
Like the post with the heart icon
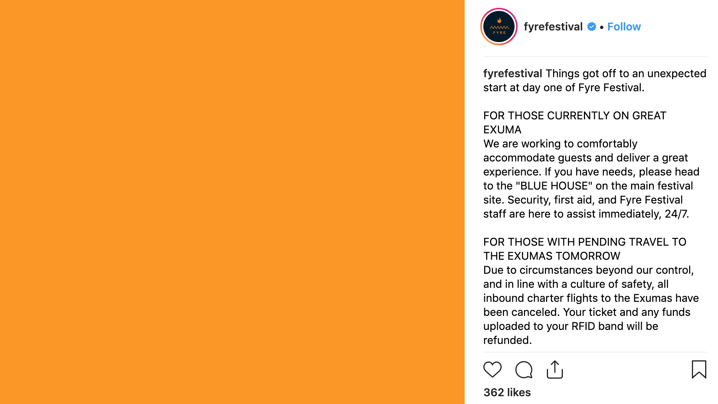pyautogui.click(x=492, y=369)
